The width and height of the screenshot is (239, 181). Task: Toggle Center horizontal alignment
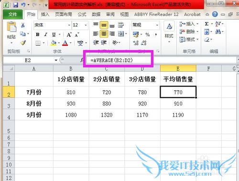(104, 34)
